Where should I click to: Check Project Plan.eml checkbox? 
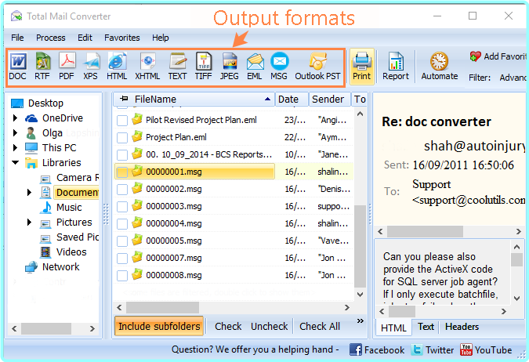pos(121,138)
